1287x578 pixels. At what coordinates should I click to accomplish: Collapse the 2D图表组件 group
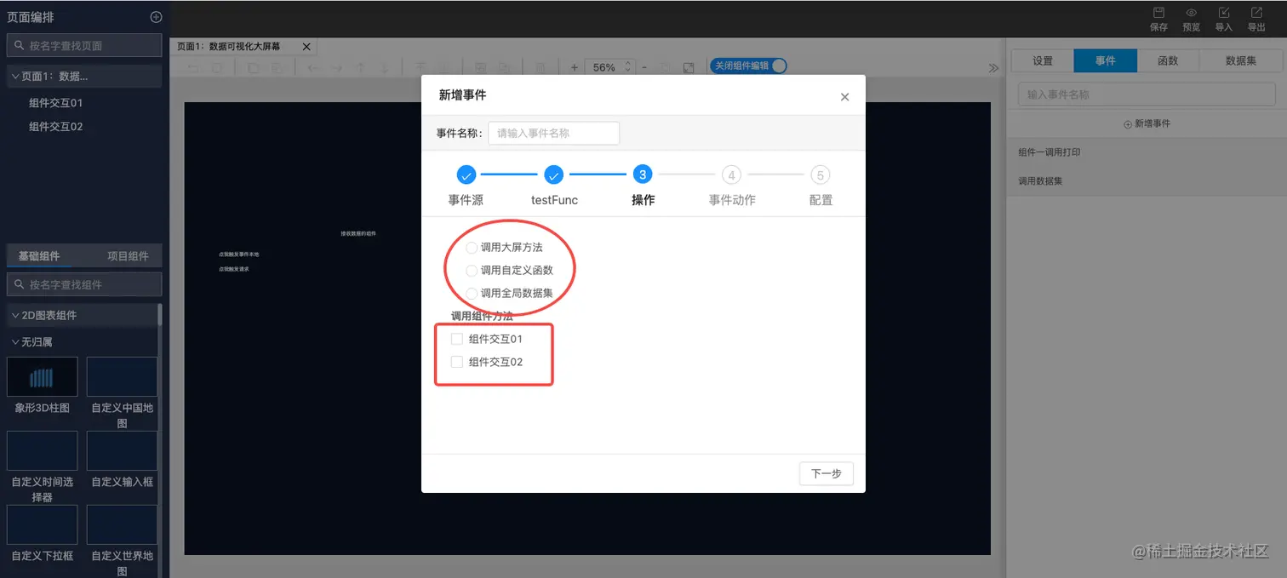pos(15,315)
